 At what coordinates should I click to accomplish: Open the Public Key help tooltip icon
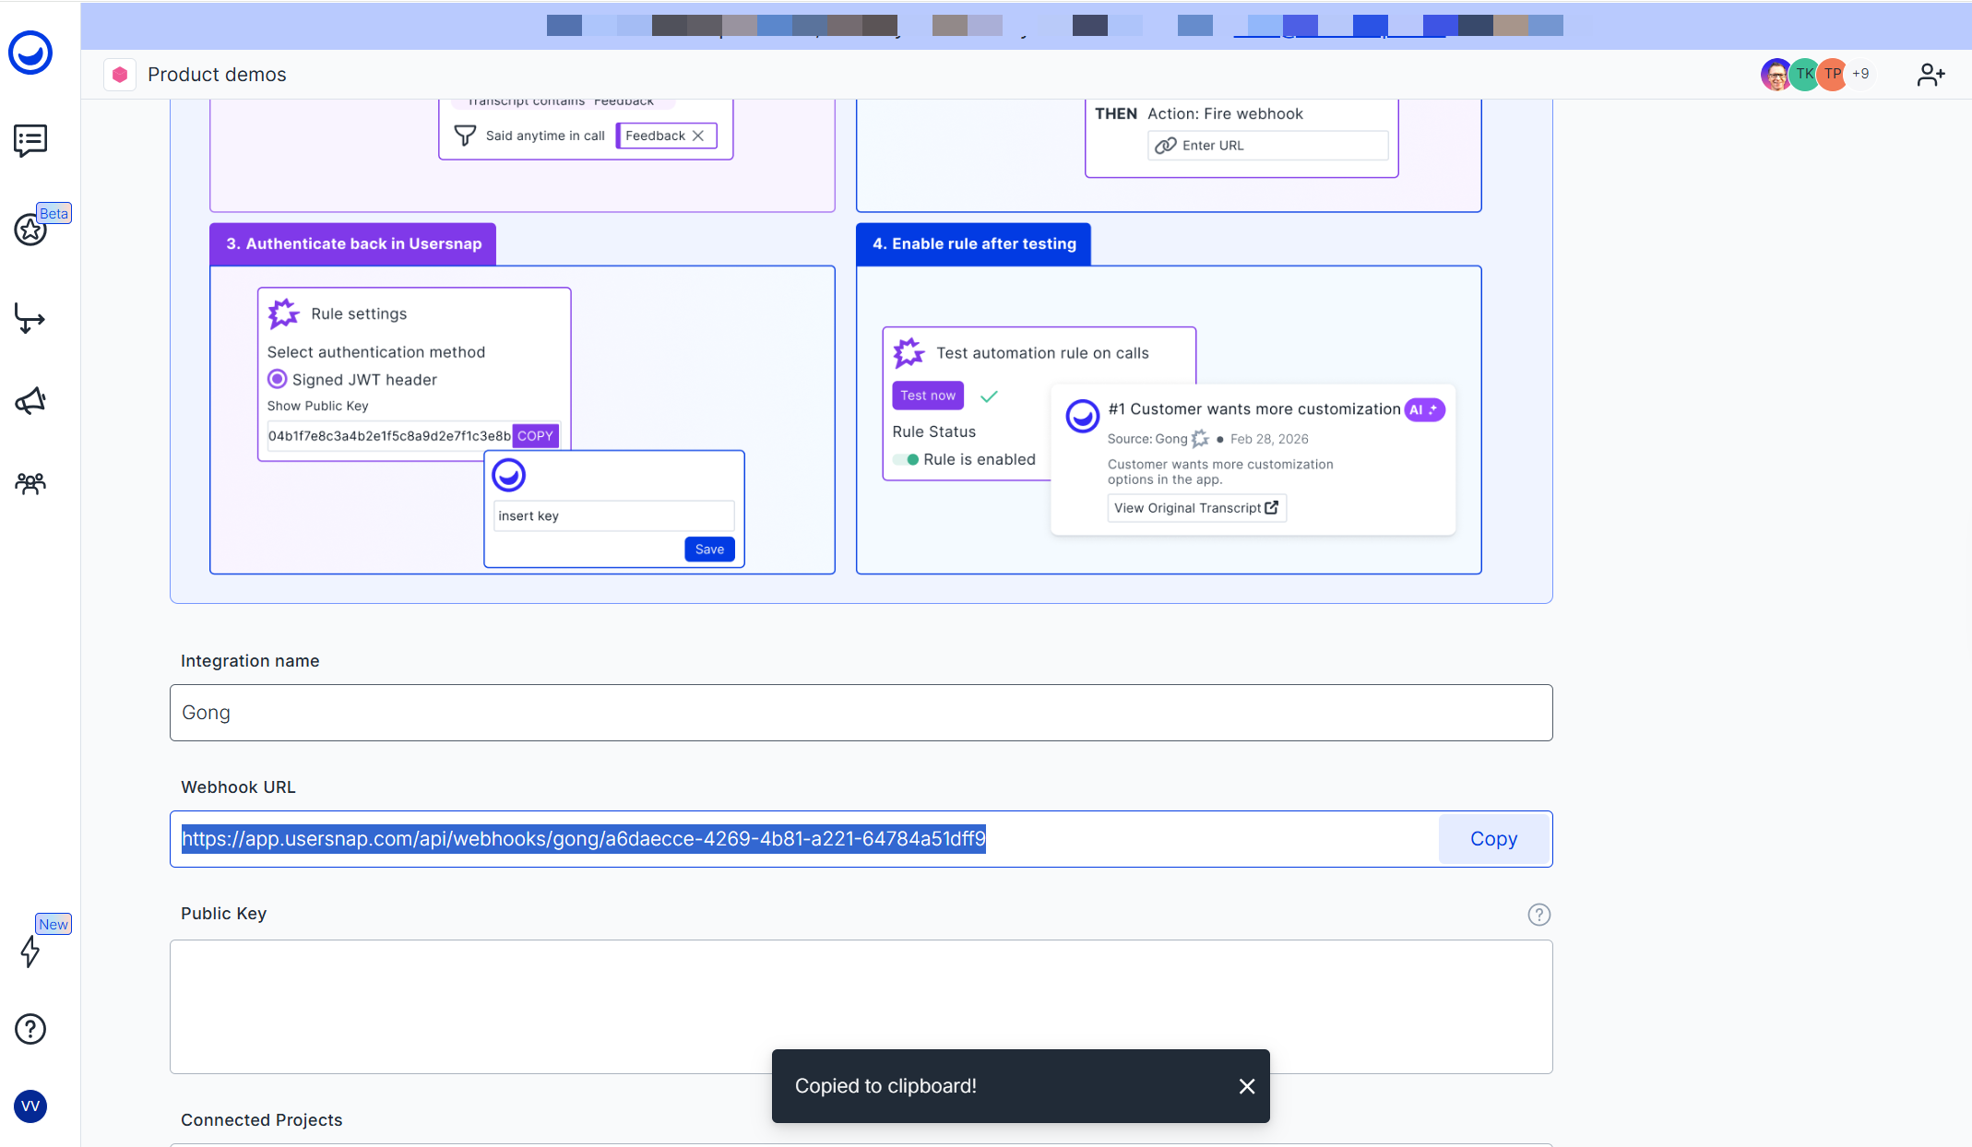click(1538, 914)
